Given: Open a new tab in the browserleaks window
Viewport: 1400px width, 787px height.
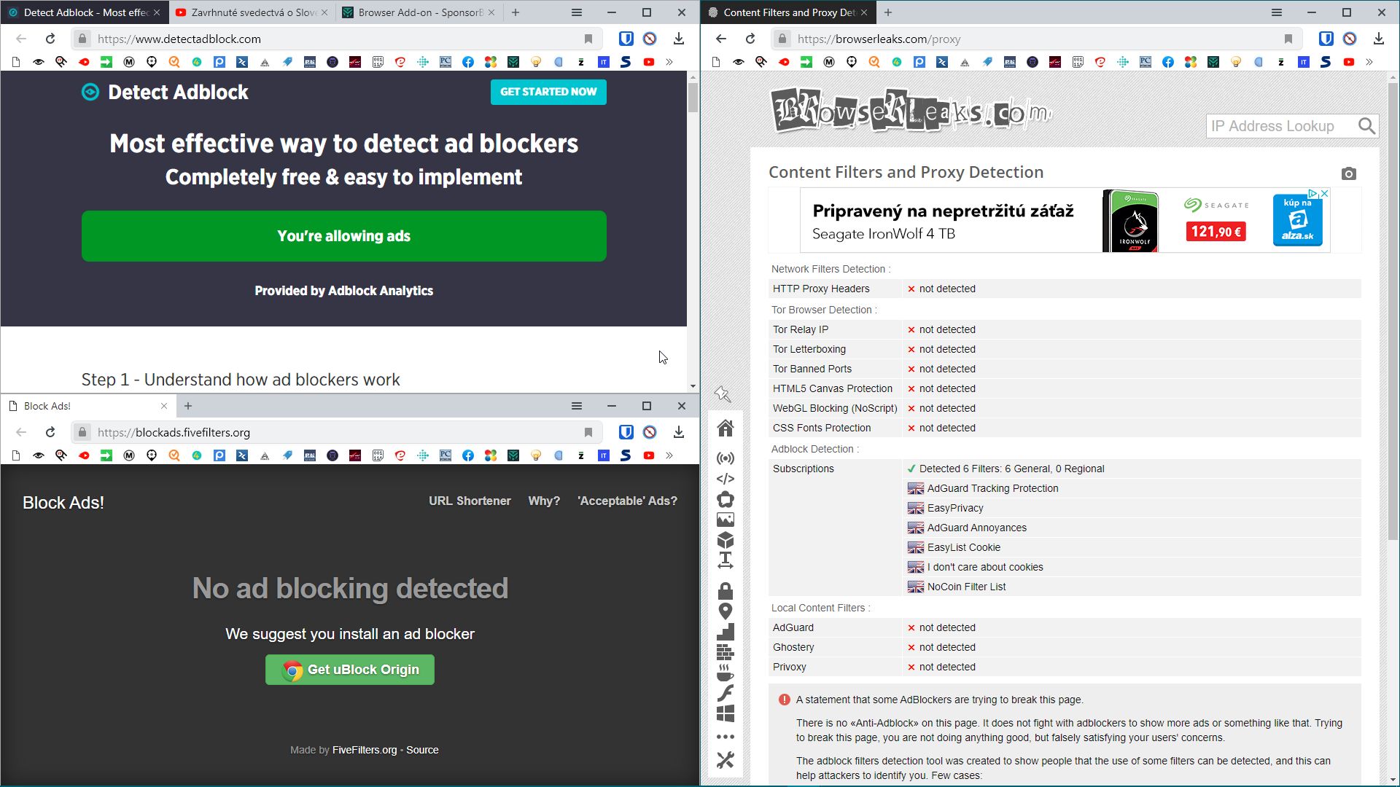Looking at the screenshot, I should (888, 12).
